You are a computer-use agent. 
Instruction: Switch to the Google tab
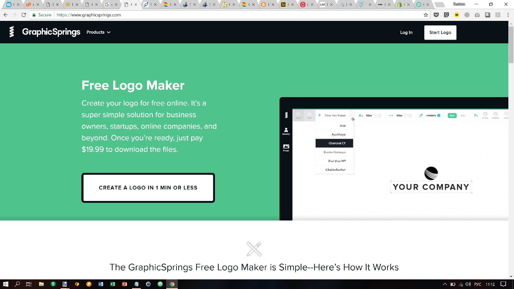[107, 4]
